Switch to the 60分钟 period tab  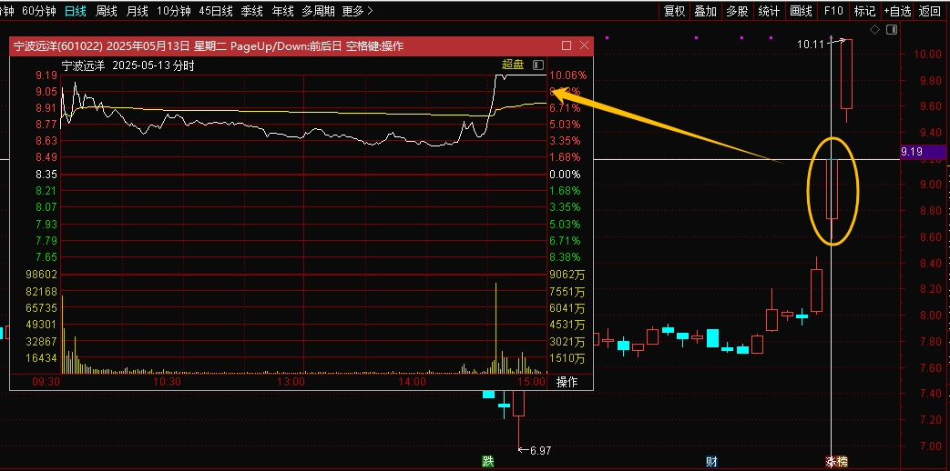pyautogui.click(x=38, y=10)
